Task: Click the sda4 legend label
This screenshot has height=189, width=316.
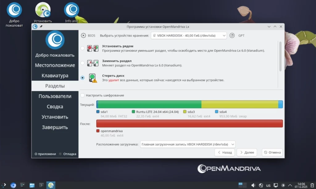Action: click(x=223, y=112)
